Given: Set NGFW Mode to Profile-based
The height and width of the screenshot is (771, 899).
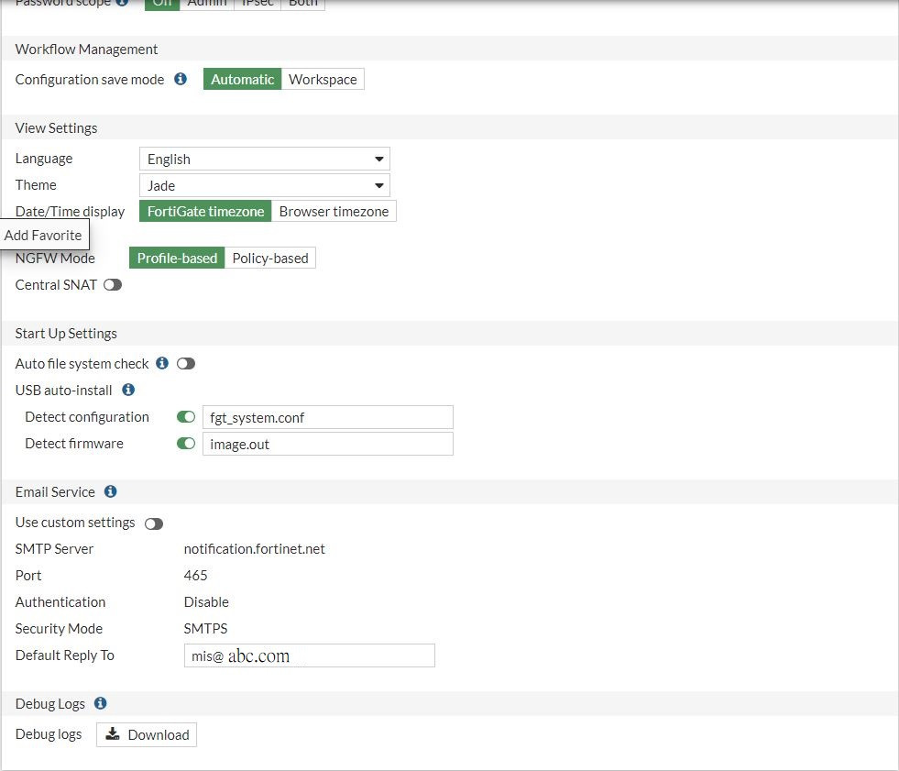Looking at the screenshot, I should tap(177, 259).
